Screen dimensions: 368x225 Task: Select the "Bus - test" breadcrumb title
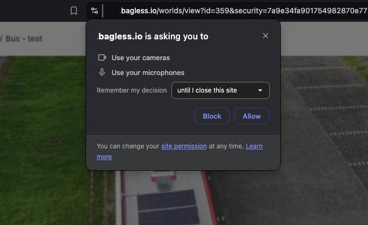coord(23,39)
